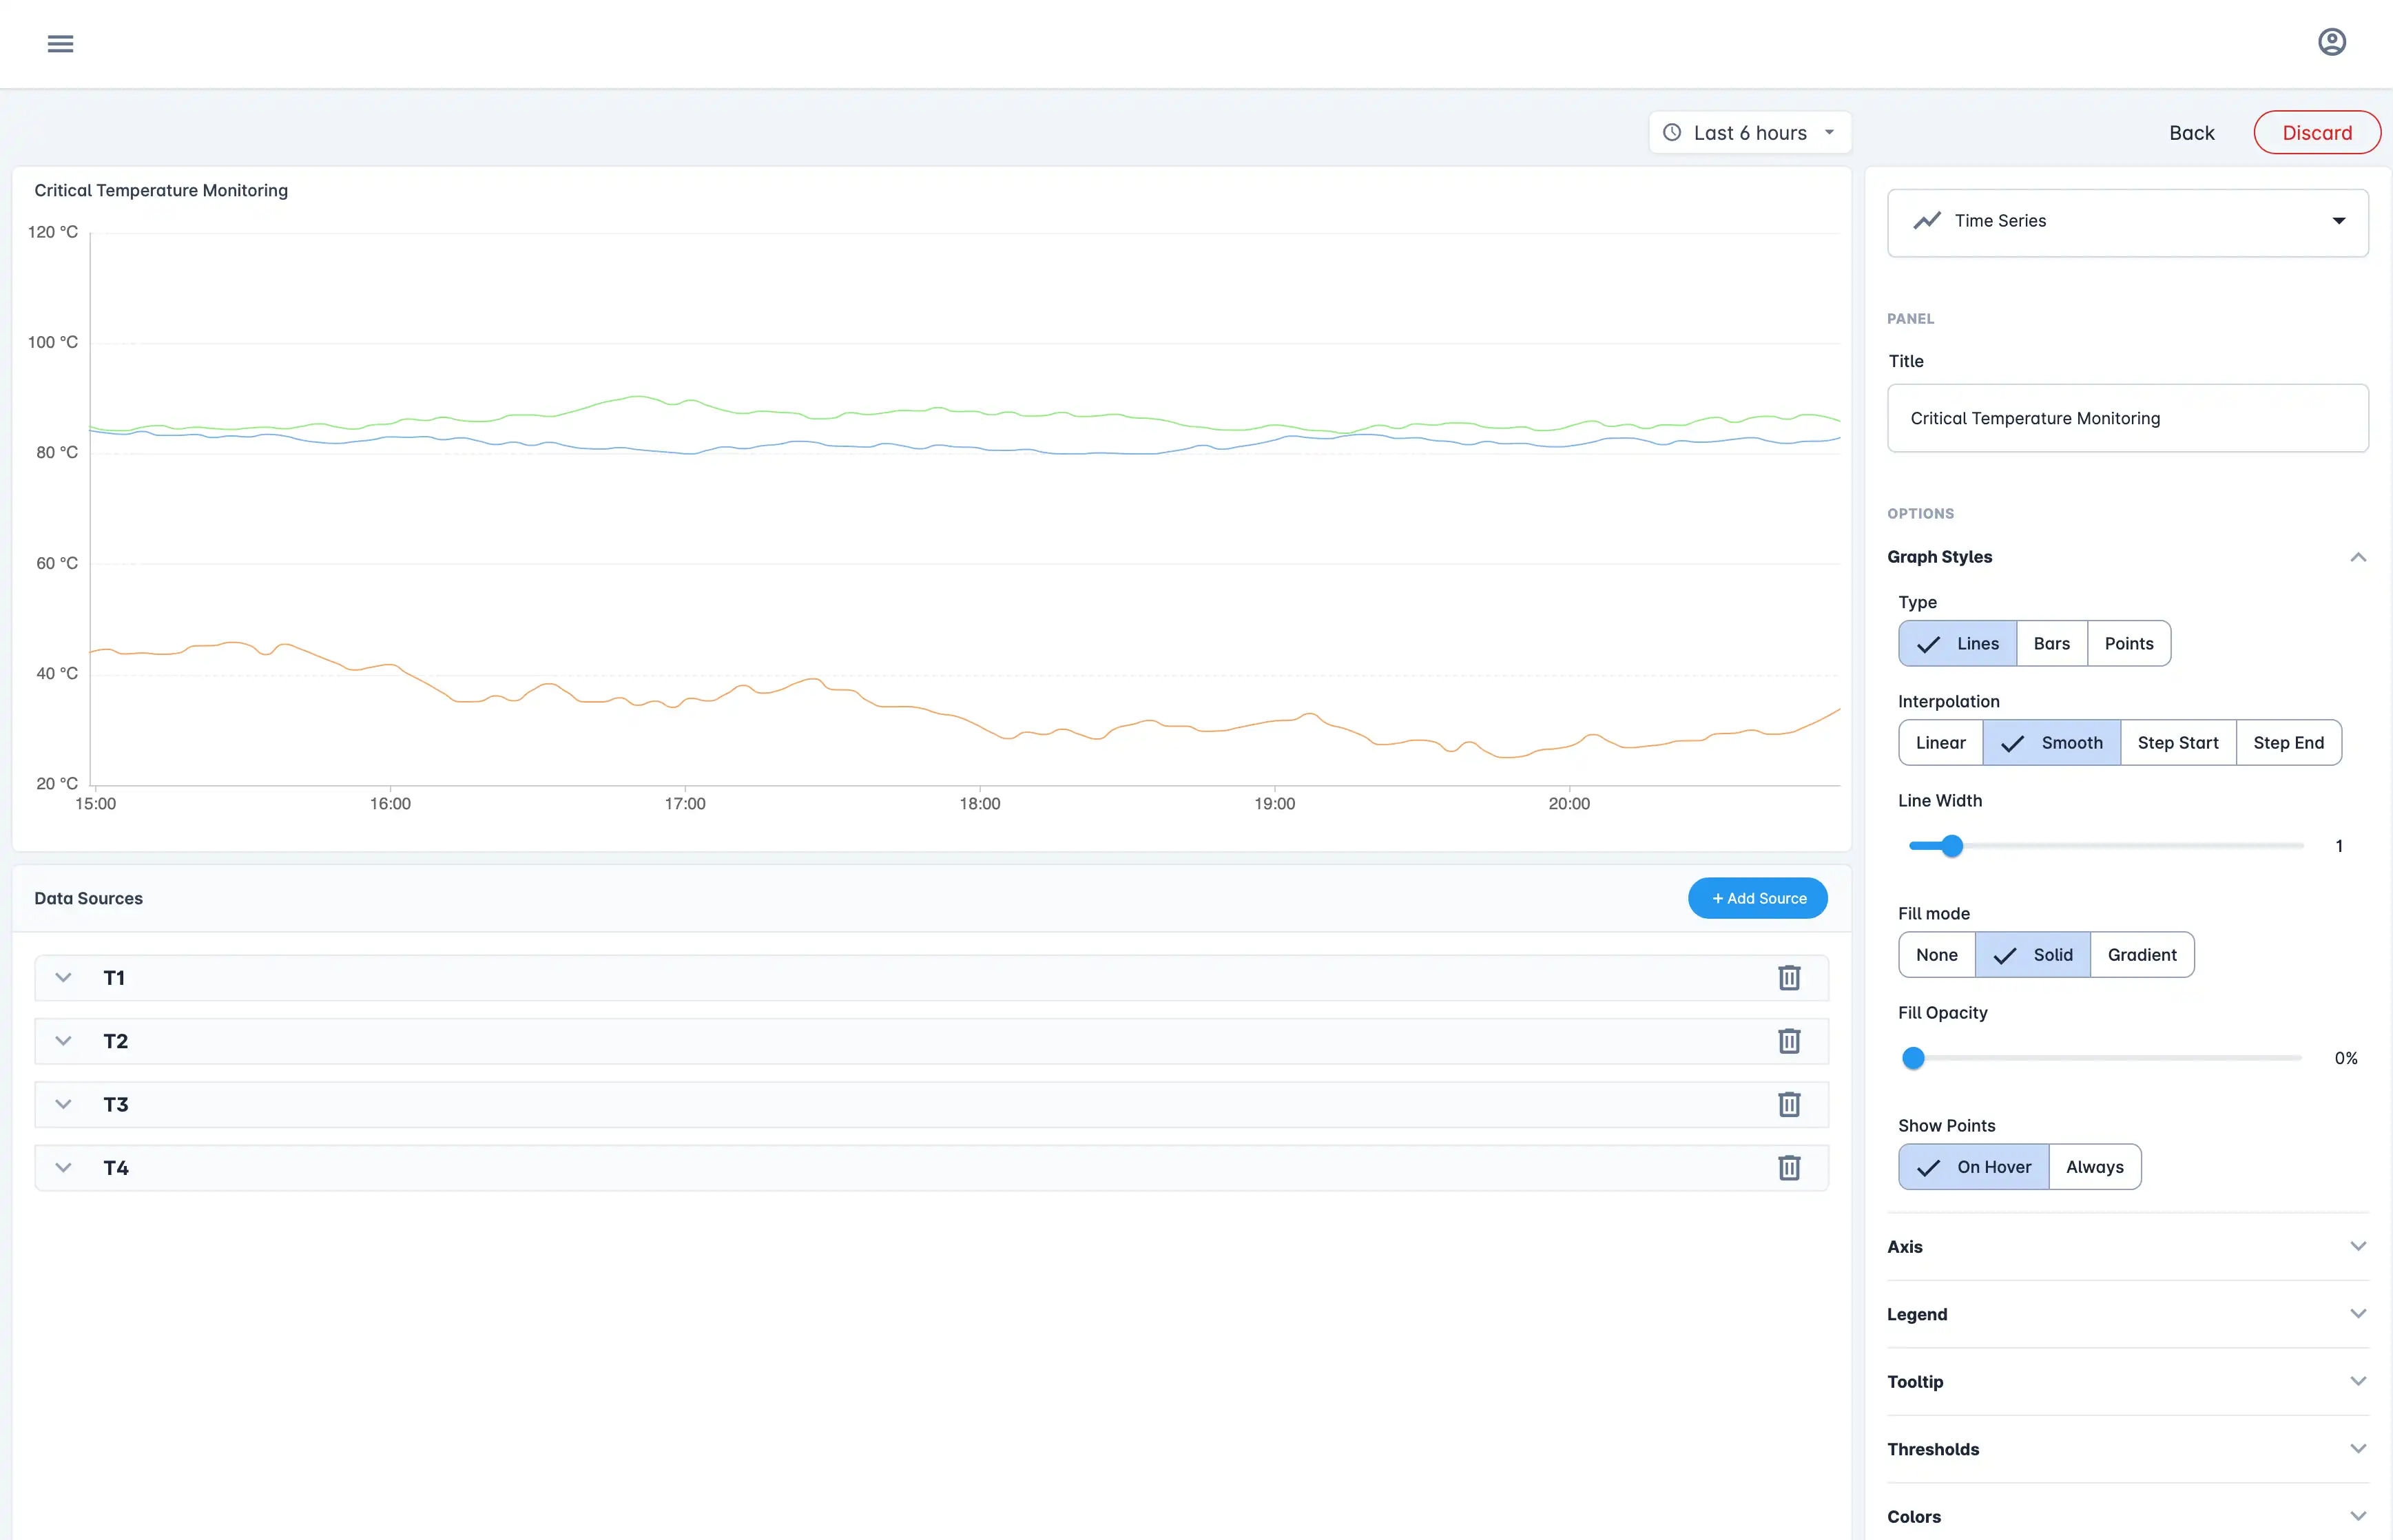Click the Add Source button
Viewport: 2393px width, 1540px height.
click(1757, 897)
